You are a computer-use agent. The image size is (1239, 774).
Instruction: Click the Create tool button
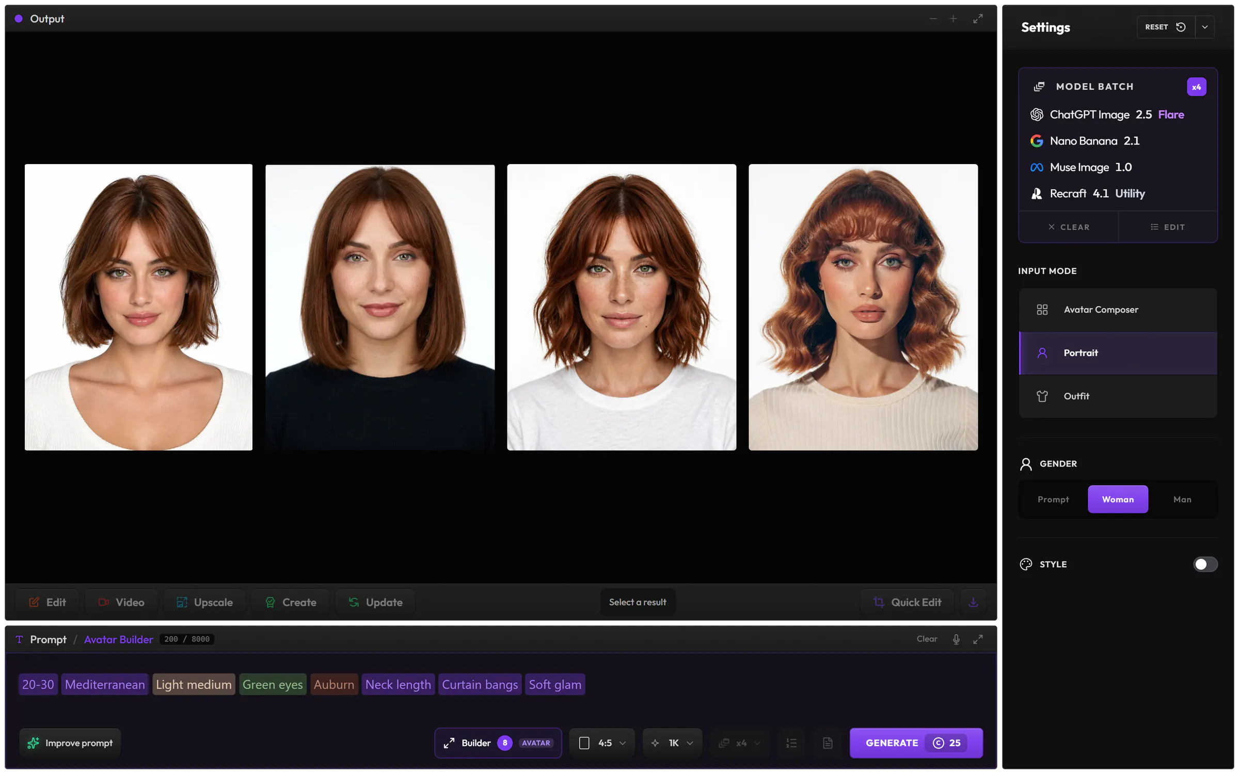291,602
